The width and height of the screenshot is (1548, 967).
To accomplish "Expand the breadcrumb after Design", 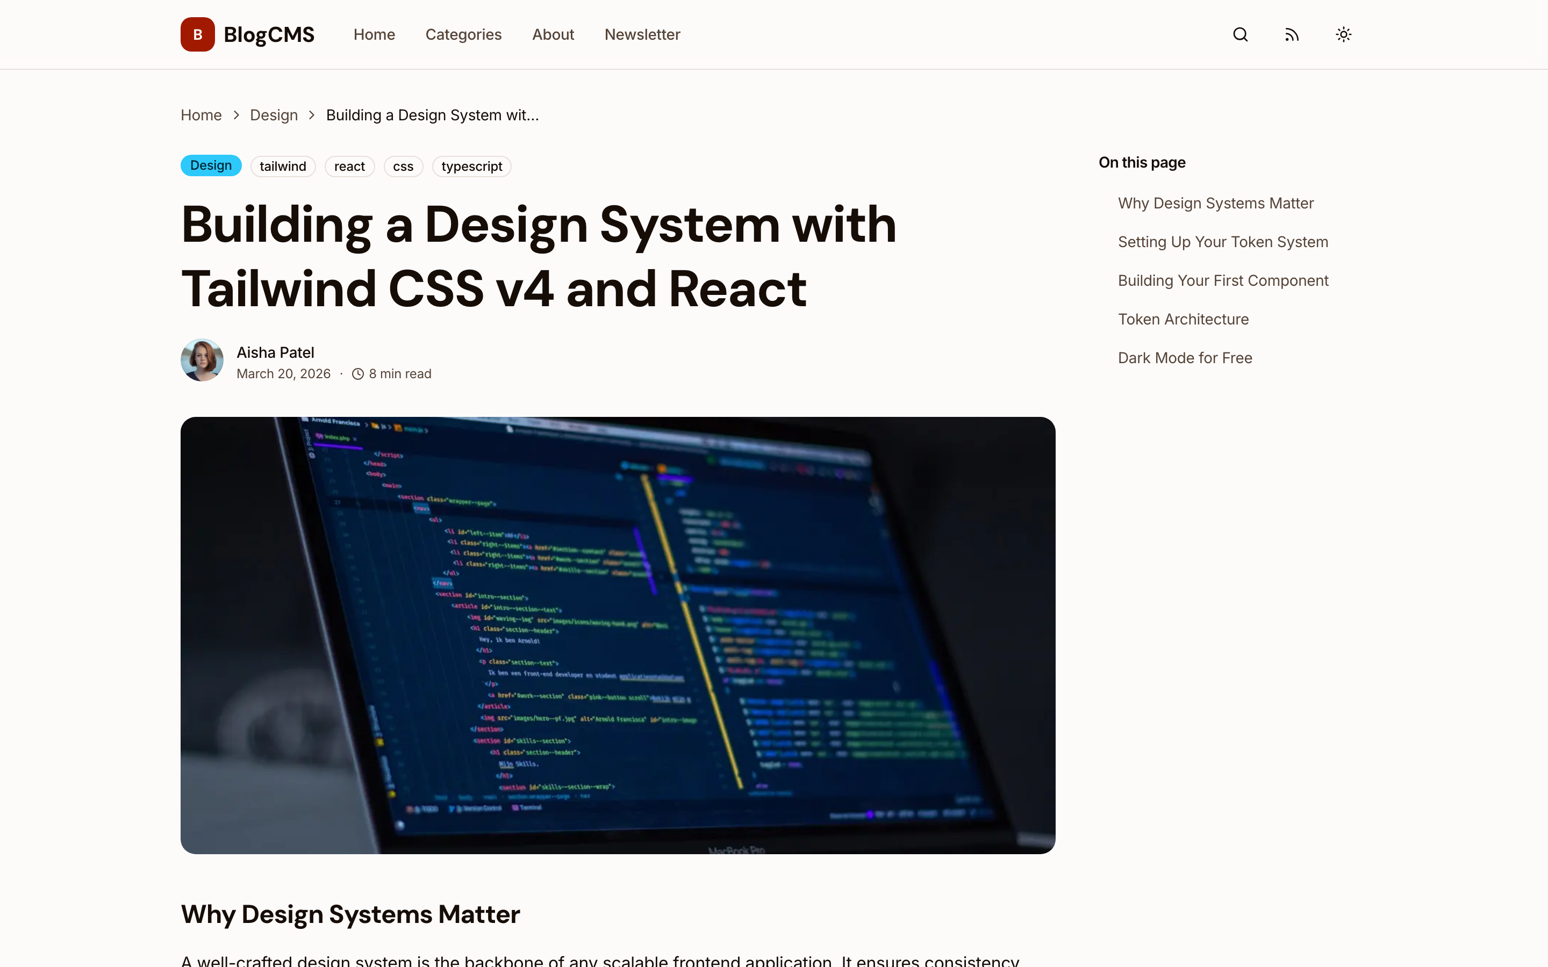I will point(312,115).
